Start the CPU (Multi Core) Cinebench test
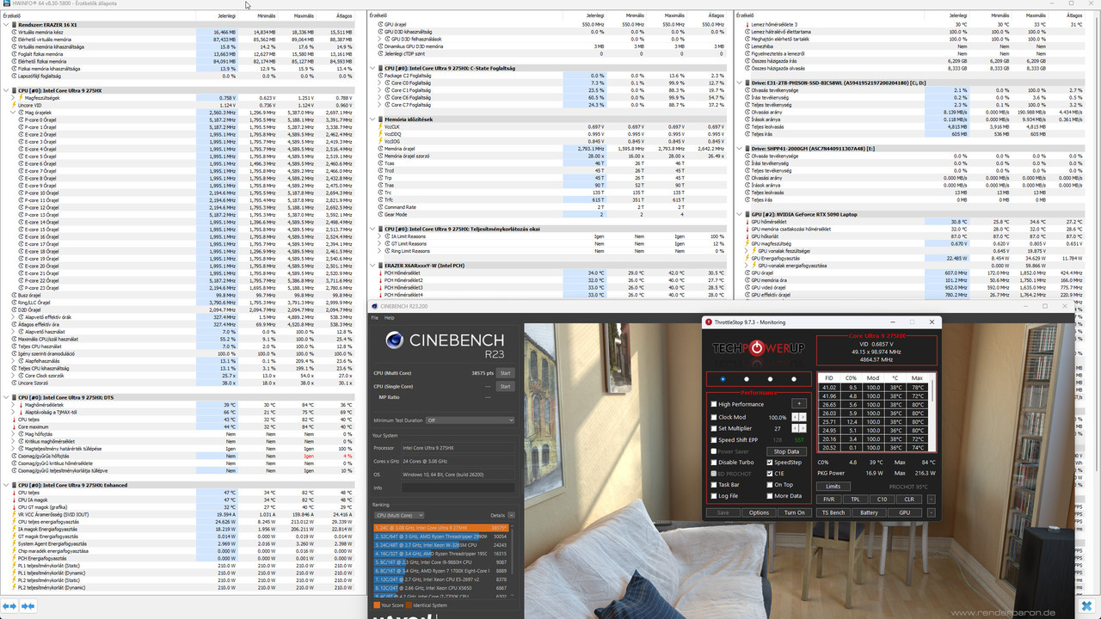This screenshot has width=1101, height=619. (x=506, y=373)
